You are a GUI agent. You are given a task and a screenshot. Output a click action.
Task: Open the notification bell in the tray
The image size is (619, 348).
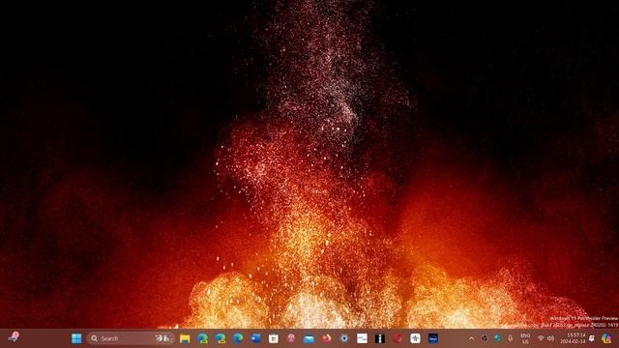(592, 338)
